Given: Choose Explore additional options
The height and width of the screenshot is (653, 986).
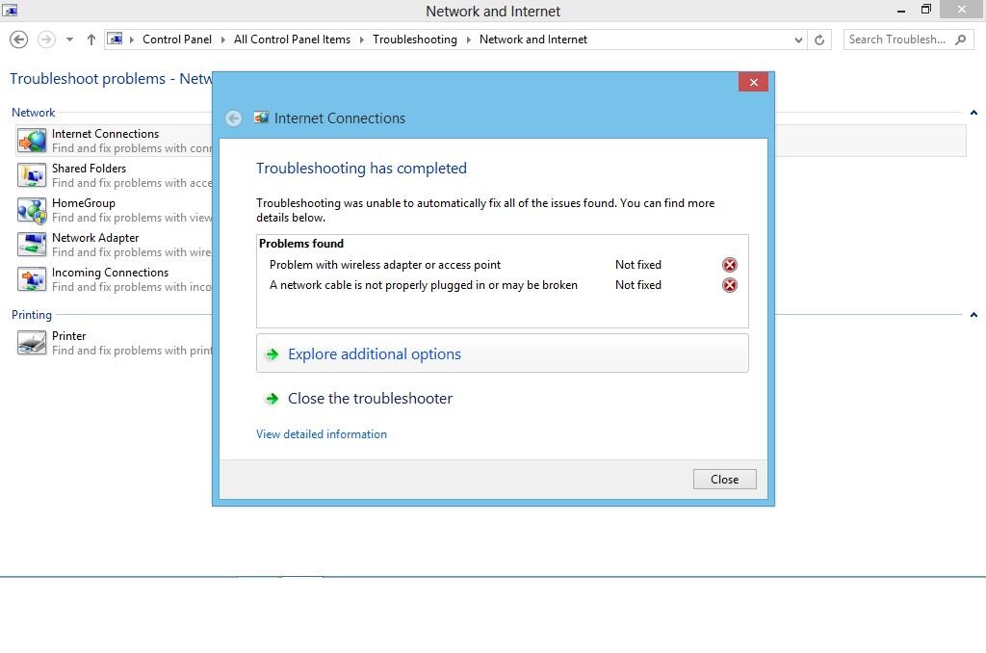Looking at the screenshot, I should (x=503, y=353).
